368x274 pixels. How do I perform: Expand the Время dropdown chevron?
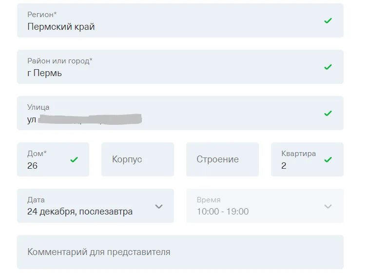[x=328, y=206]
